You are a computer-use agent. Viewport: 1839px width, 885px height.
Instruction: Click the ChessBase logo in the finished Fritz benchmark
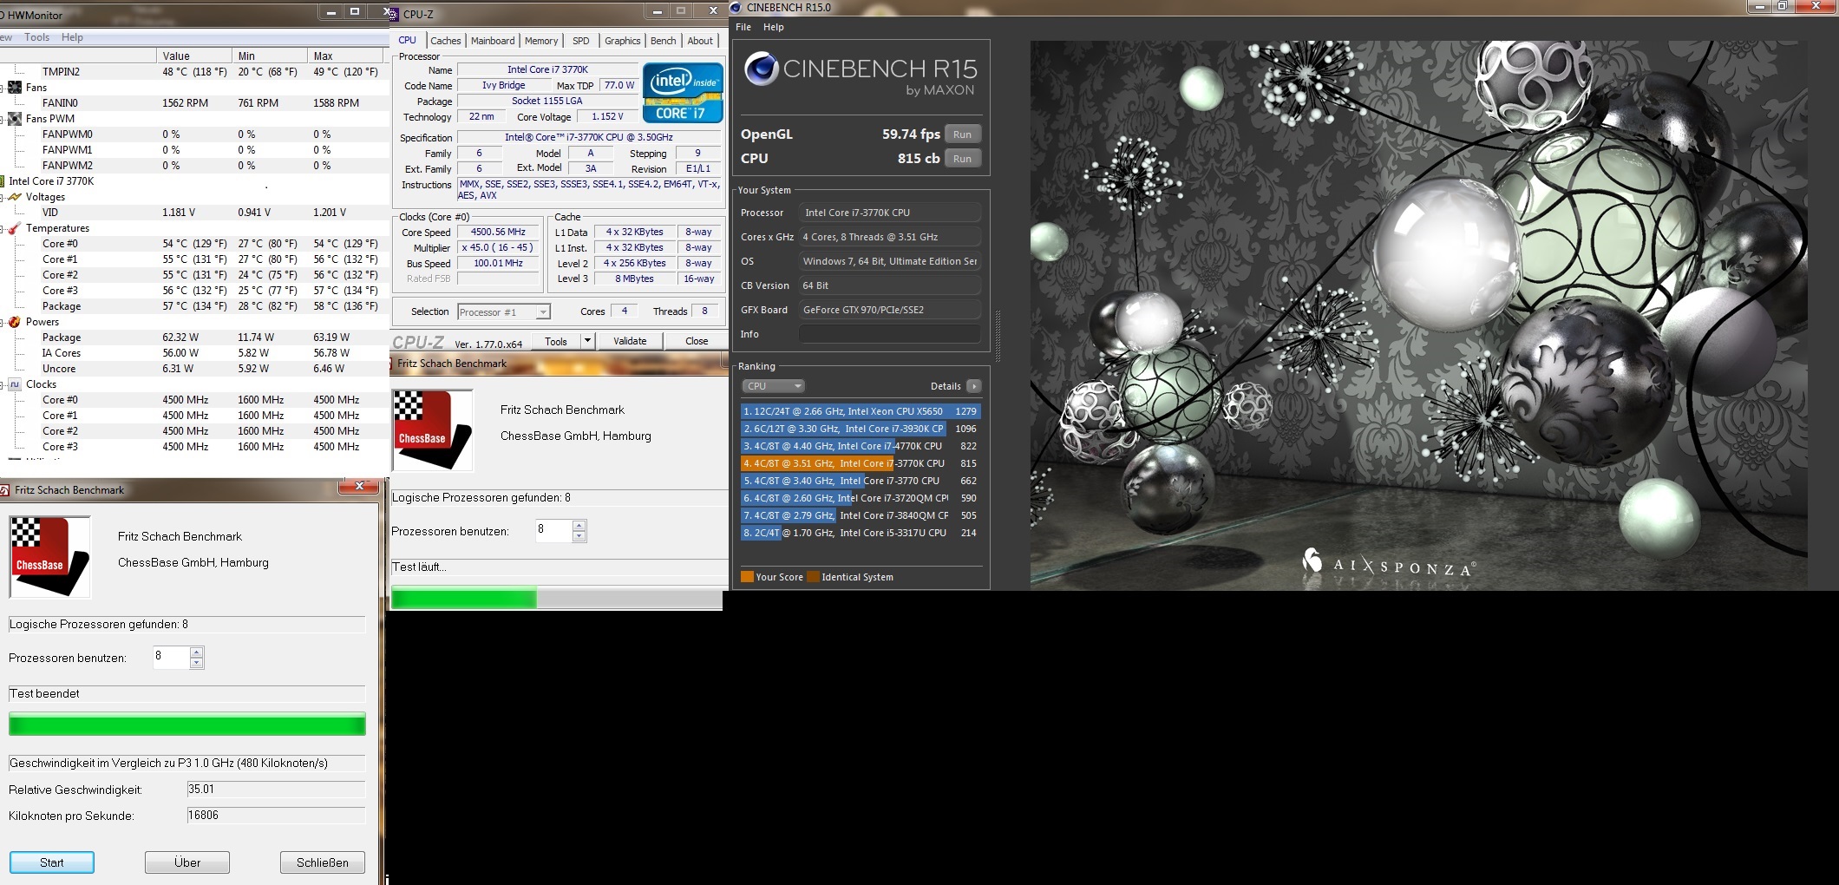pos(49,557)
